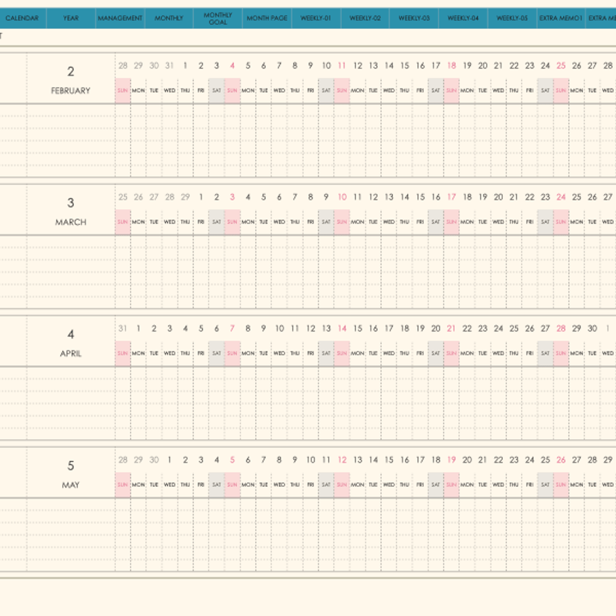This screenshot has height=616, width=616.
Task: Open the WEEKLY-02 tab
Action: point(365,18)
